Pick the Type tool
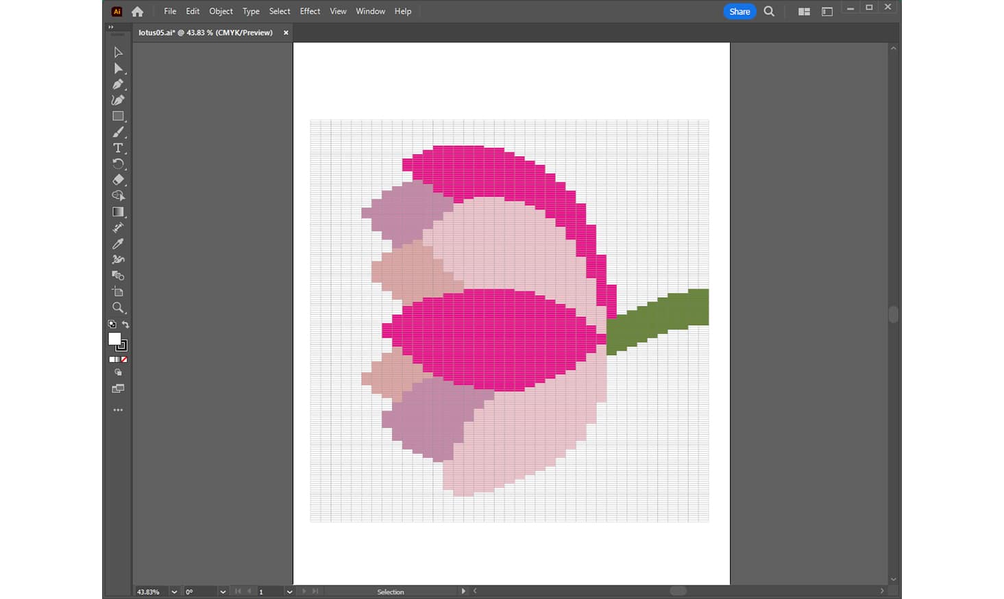This screenshot has height=599, width=1004. (x=118, y=148)
